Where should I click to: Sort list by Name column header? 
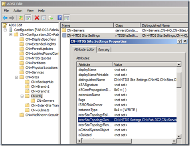tap(87, 25)
